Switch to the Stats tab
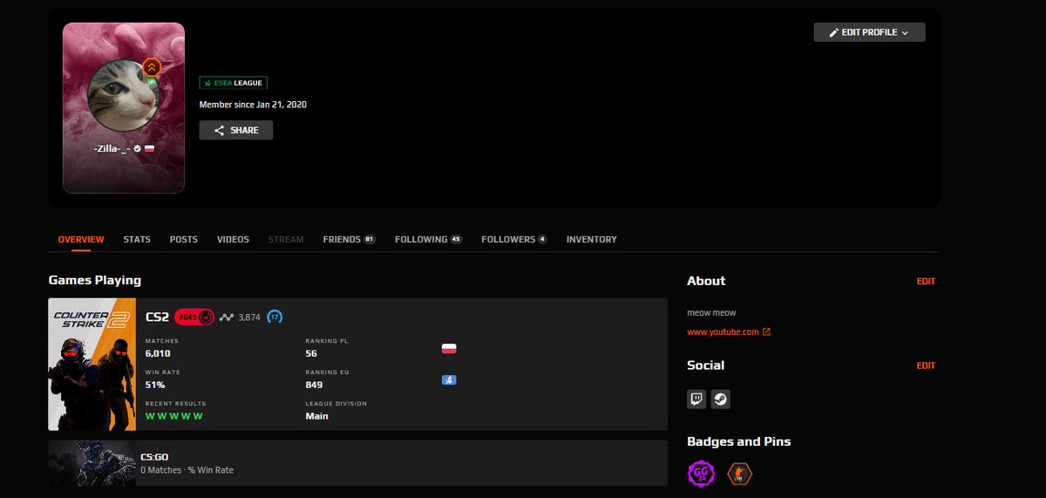This screenshot has width=1046, height=498. [x=137, y=239]
